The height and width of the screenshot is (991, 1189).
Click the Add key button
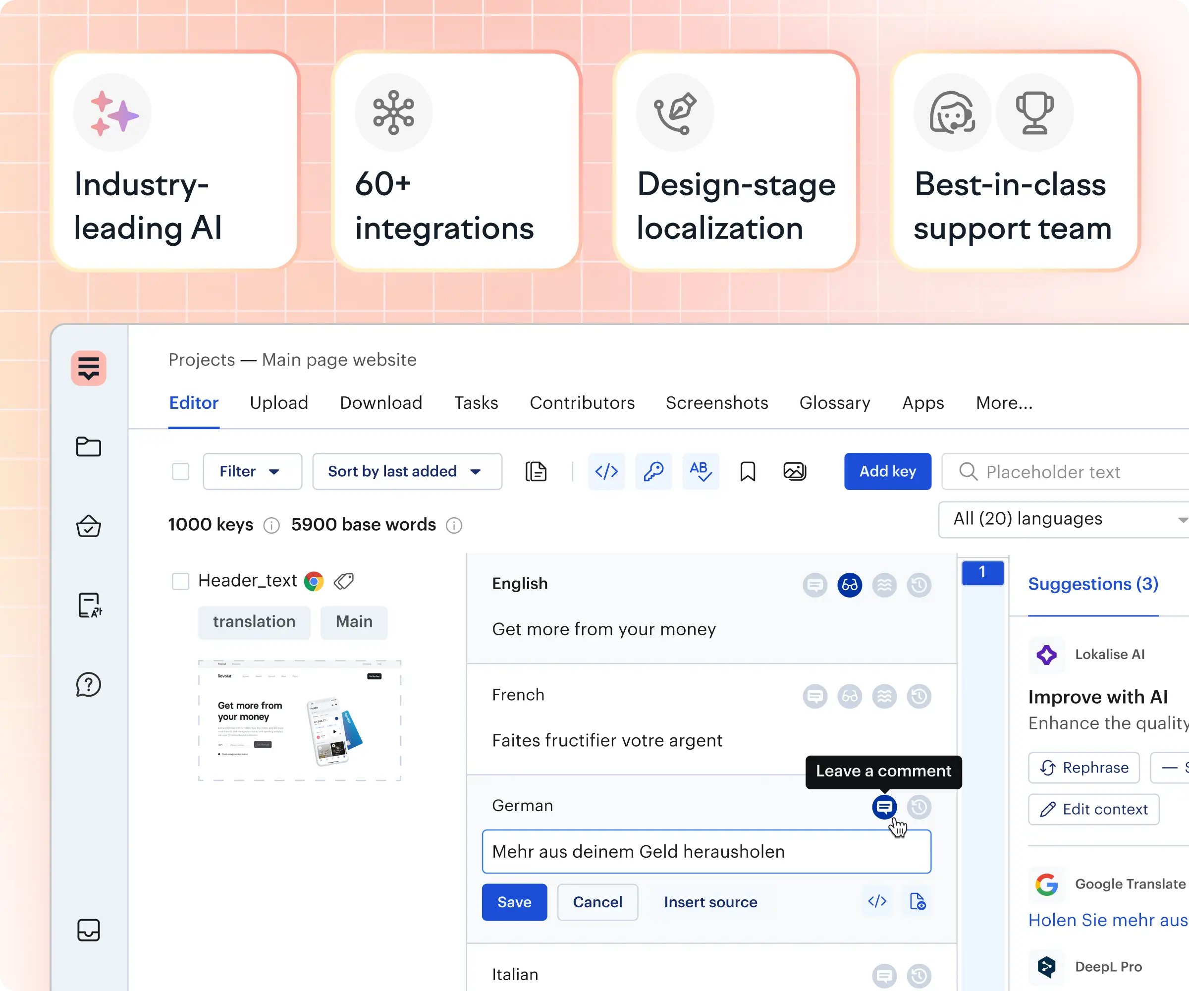[x=888, y=471]
